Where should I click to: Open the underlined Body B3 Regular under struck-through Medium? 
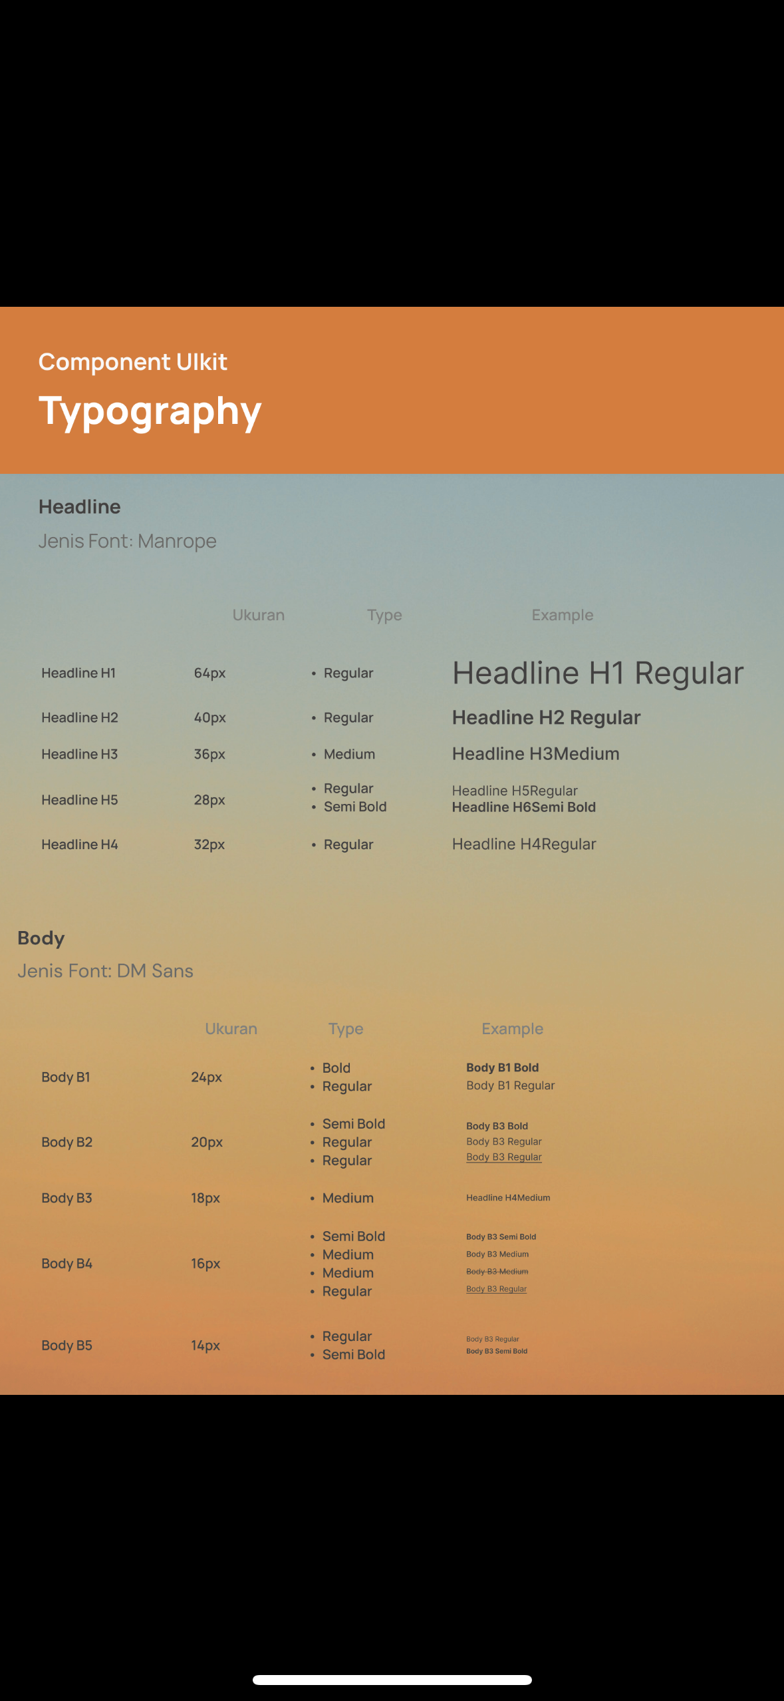point(497,1289)
